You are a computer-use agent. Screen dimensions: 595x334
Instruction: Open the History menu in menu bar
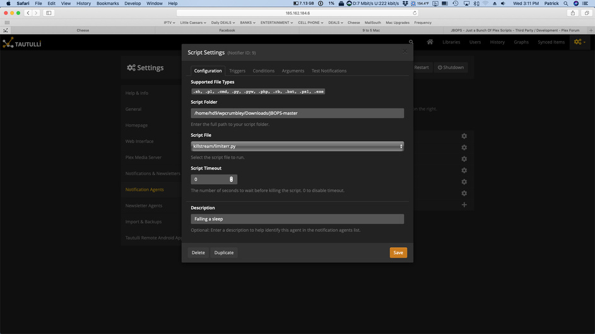point(83,3)
